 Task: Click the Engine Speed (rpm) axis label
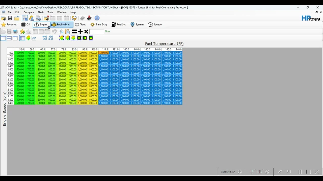4,109
